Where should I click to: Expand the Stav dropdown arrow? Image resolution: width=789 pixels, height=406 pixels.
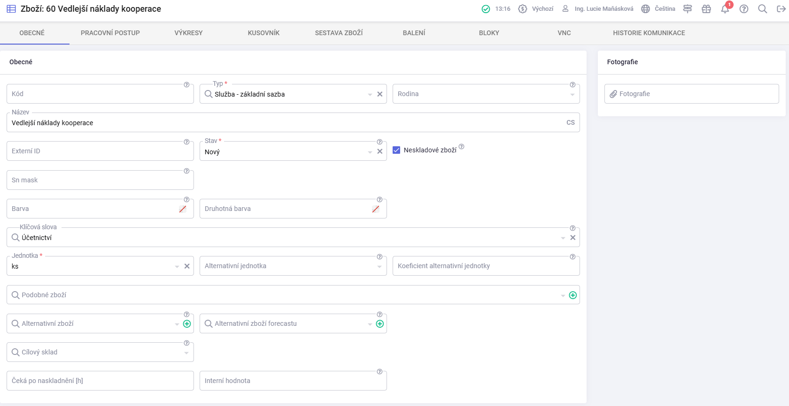coord(370,152)
